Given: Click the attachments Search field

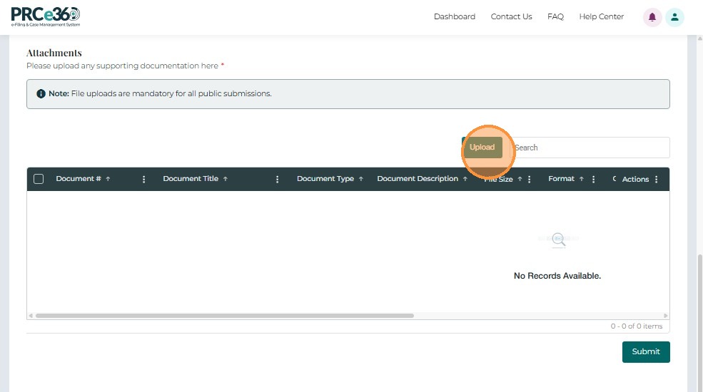Looking at the screenshot, I should tap(590, 148).
